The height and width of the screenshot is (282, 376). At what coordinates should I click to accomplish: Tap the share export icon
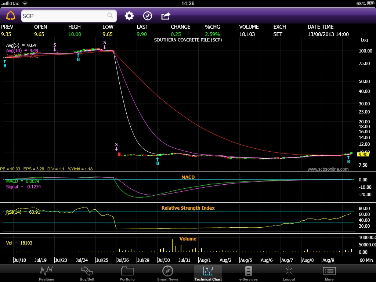click(x=166, y=16)
